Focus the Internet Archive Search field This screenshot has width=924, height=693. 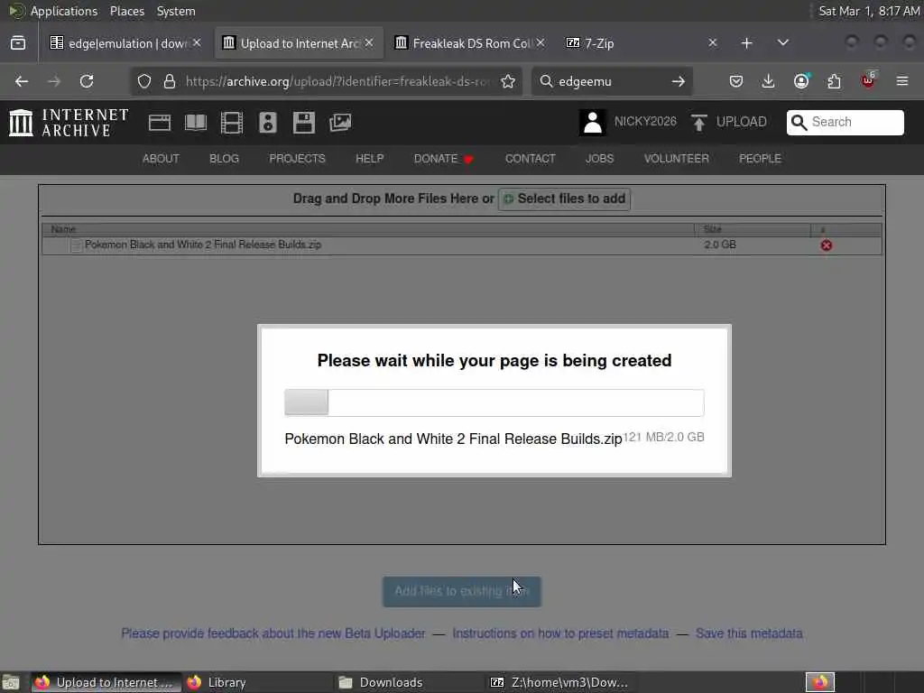point(845,122)
